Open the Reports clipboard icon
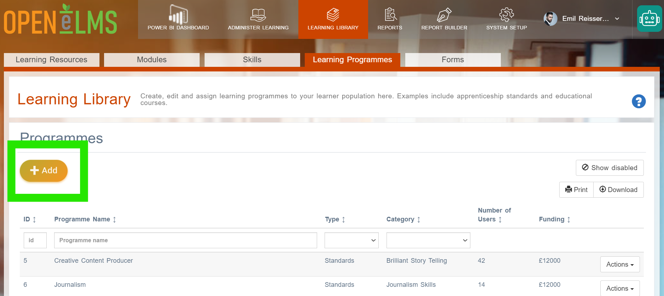The height and width of the screenshot is (296, 664). click(390, 14)
